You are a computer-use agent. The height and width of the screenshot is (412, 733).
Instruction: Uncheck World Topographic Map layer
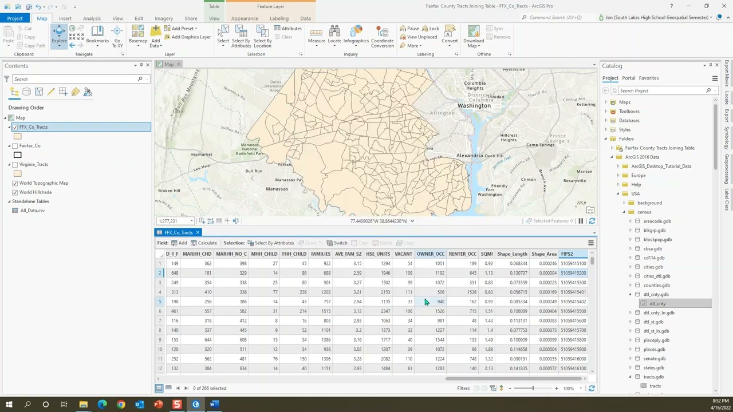point(15,183)
